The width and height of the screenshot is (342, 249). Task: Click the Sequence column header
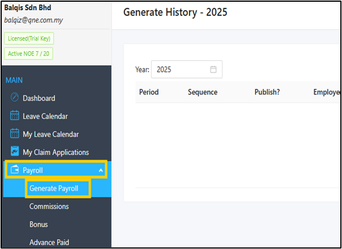(x=203, y=92)
